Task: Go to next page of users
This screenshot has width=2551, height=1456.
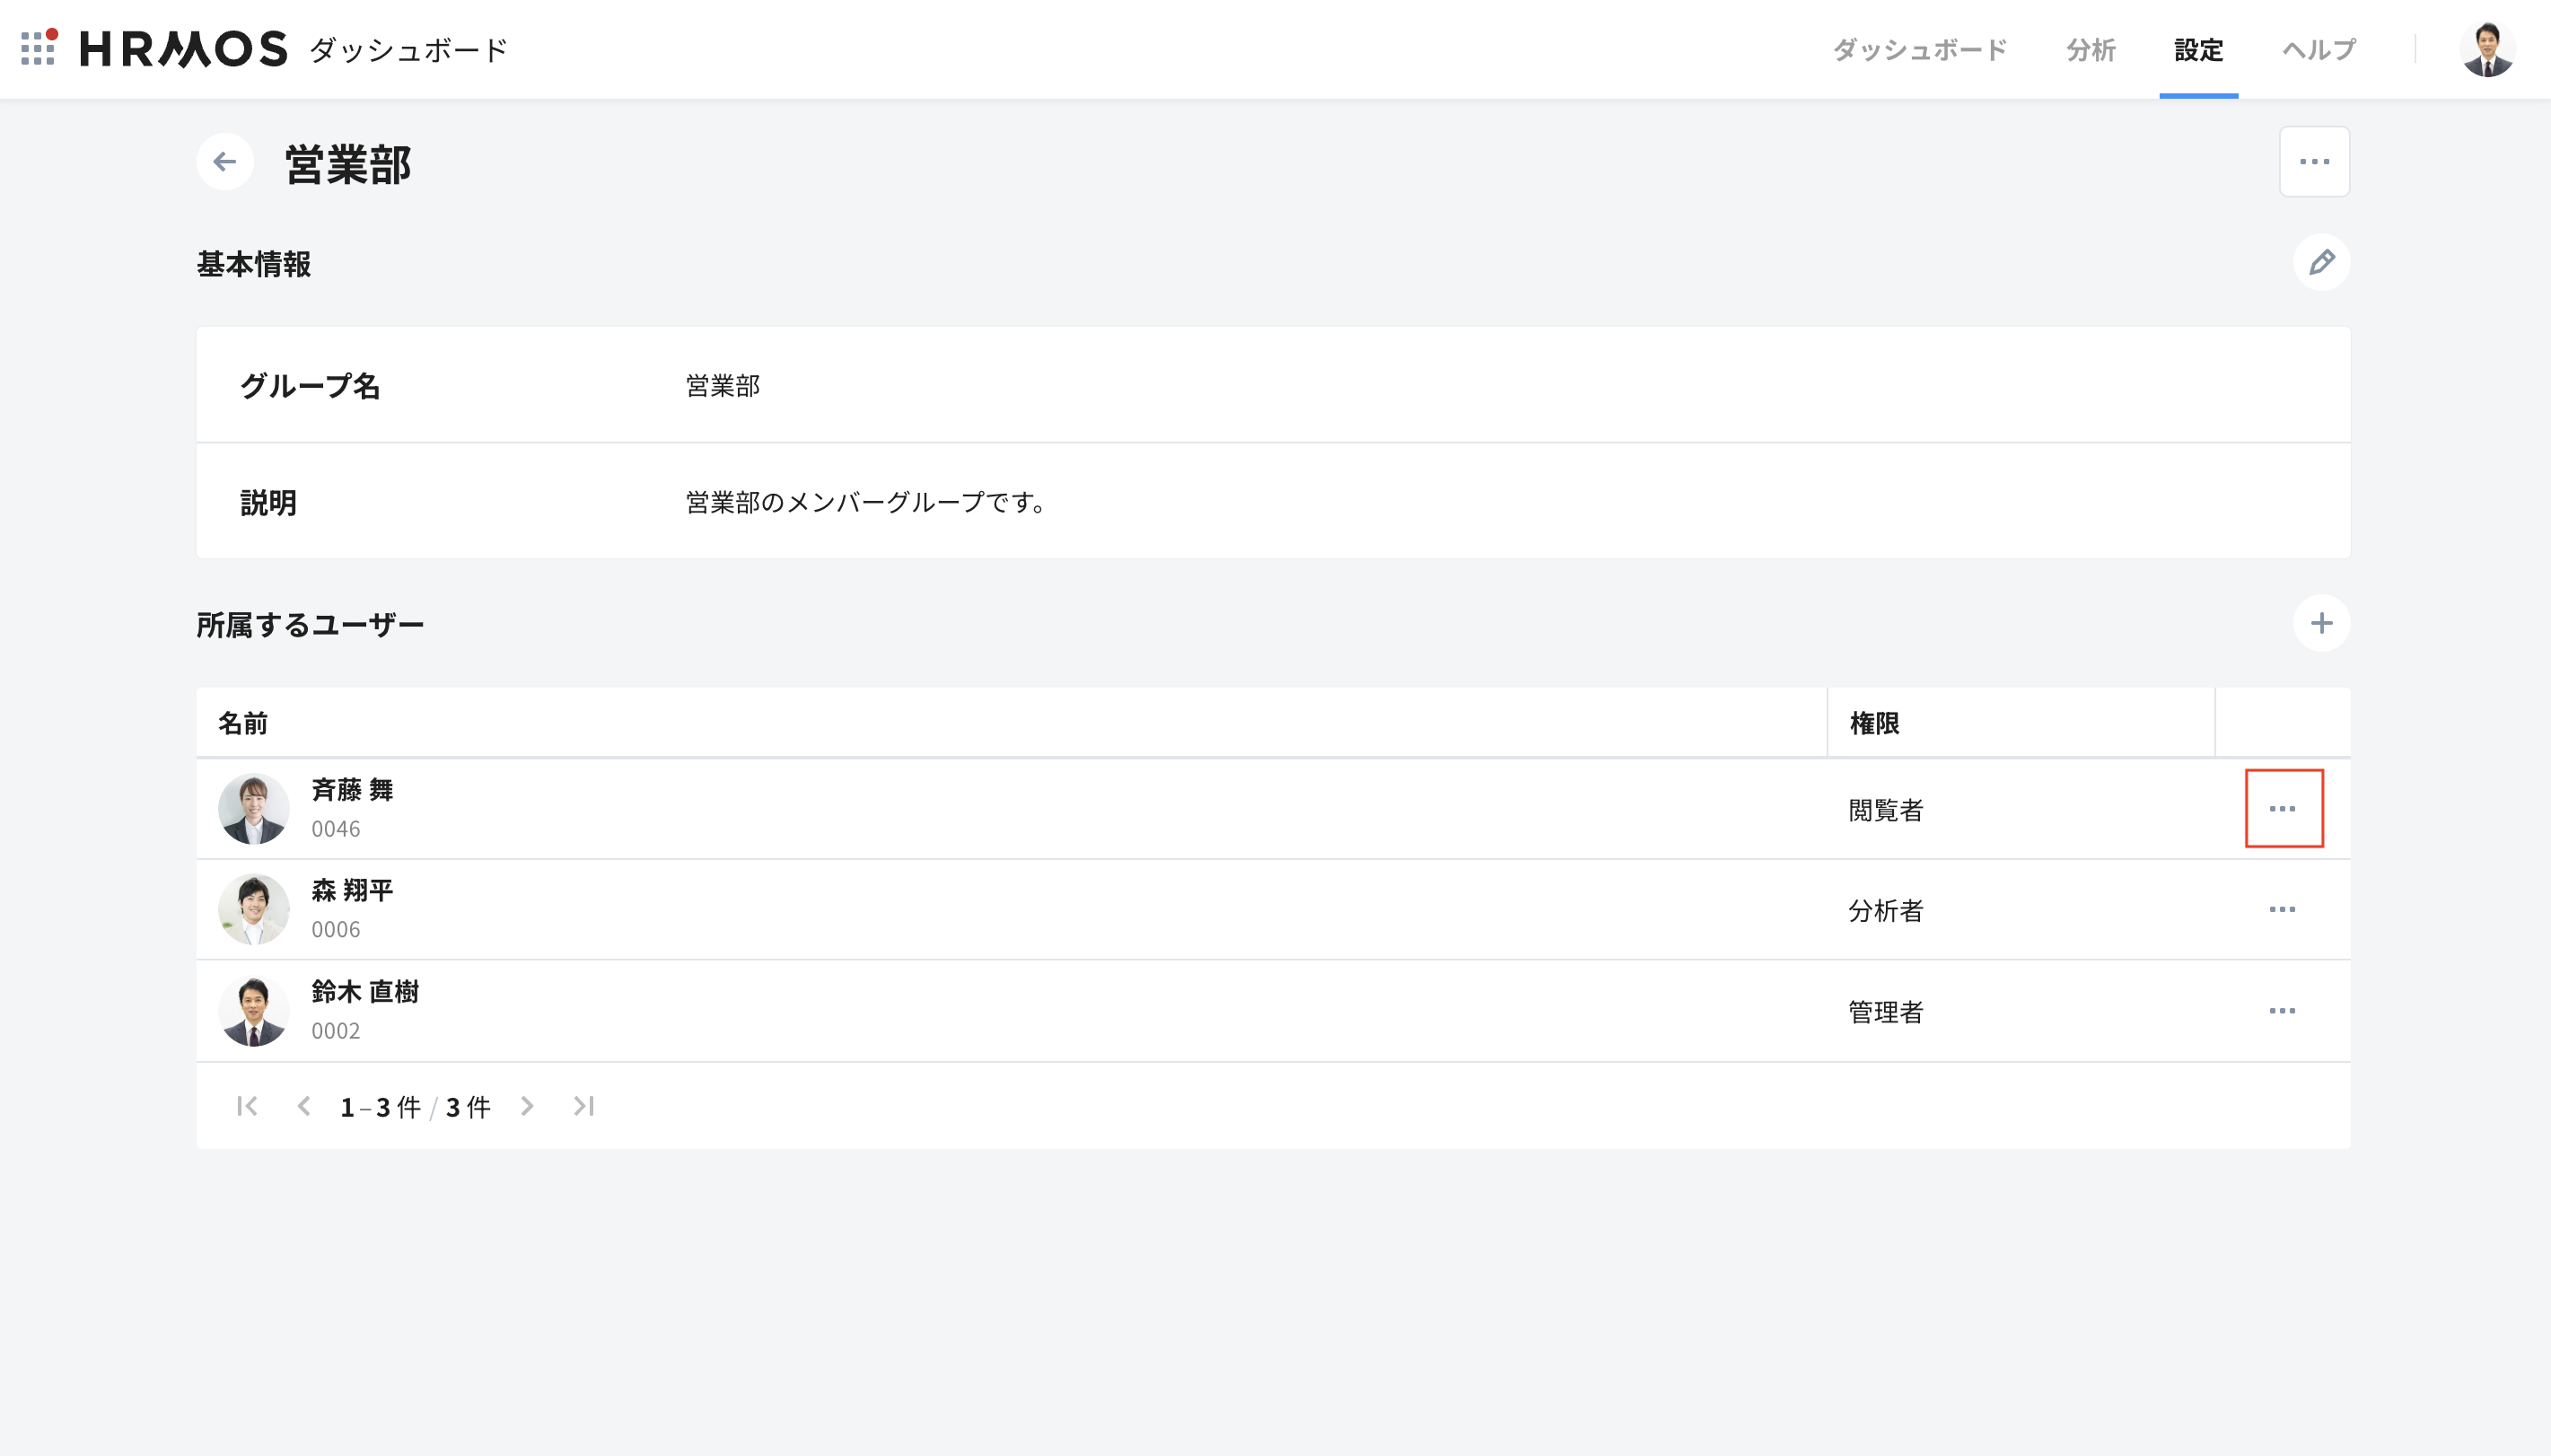Action: (x=527, y=1106)
